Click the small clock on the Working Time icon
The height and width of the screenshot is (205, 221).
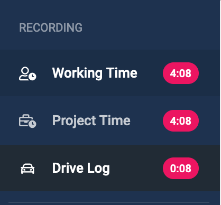[33, 77]
